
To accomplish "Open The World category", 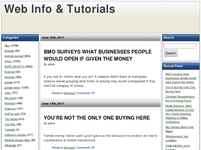I will pos(11,119).
